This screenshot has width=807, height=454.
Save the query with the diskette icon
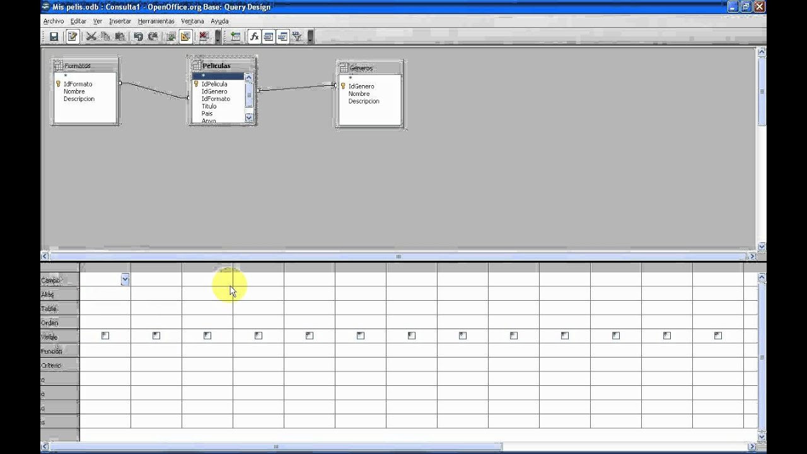point(54,37)
